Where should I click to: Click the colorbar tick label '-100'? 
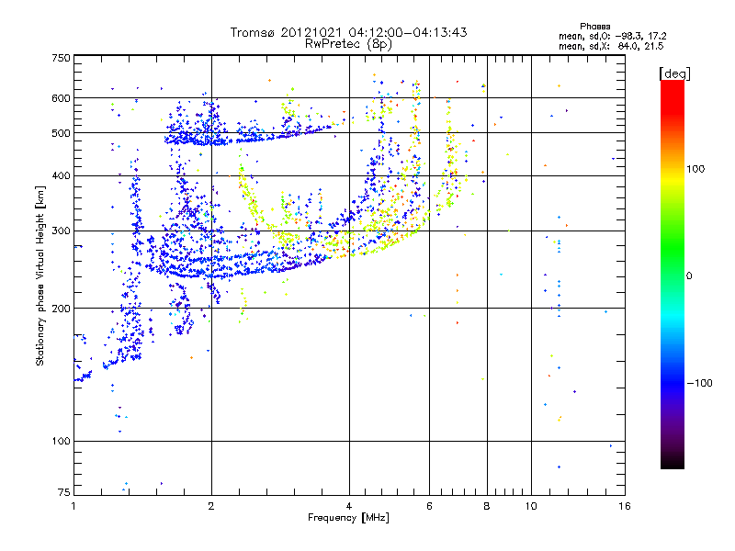[x=699, y=383]
